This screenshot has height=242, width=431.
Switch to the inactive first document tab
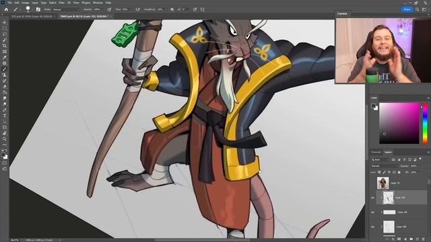tap(32, 16)
